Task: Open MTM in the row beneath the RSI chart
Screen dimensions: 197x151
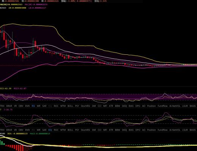Action: point(63,106)
